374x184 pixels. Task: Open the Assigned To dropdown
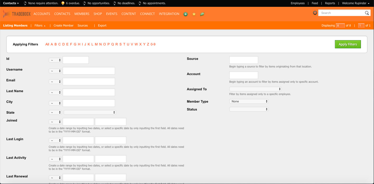tap(256, 89)
